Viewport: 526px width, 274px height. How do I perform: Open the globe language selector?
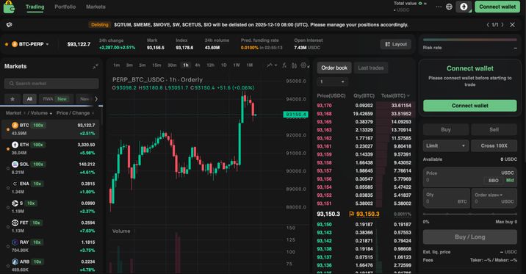point(449,7)
